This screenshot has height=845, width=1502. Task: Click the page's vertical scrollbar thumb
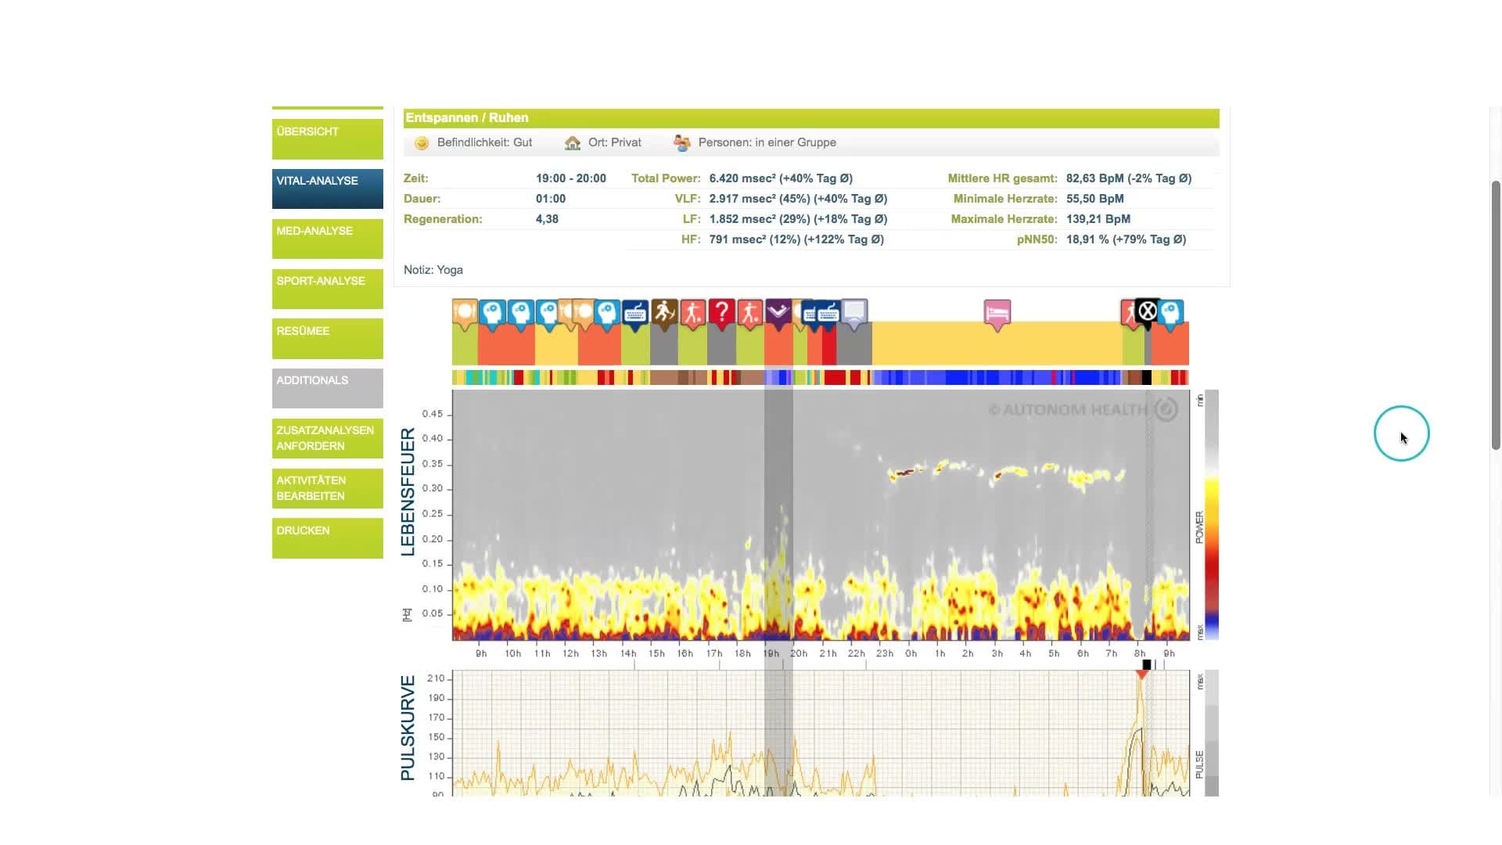1496,313
